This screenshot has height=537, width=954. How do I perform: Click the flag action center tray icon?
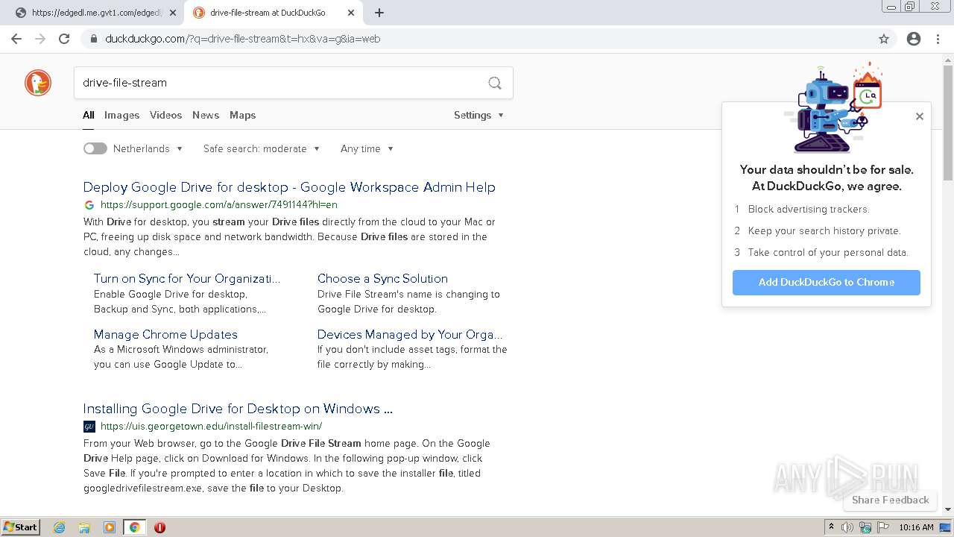tap(883, 527)
